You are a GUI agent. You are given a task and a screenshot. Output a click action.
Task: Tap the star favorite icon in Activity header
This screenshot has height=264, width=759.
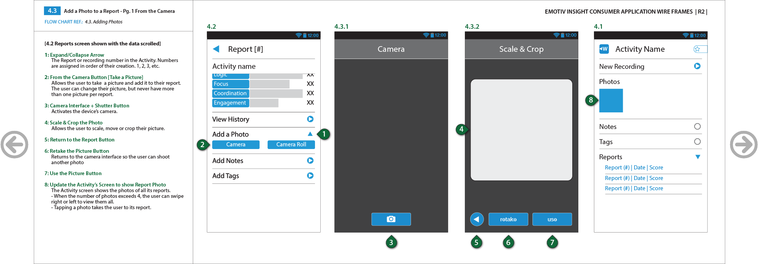click(x=697, y=49)
